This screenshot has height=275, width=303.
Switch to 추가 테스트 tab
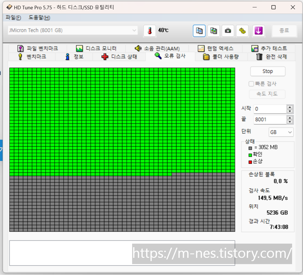point(269,48)
